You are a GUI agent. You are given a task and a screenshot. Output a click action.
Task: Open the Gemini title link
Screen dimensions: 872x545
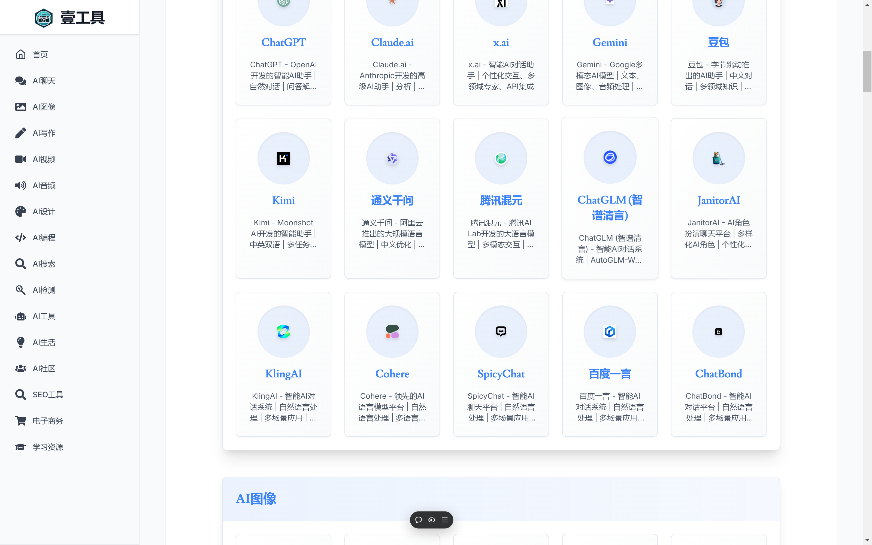[x=610, y=43]
